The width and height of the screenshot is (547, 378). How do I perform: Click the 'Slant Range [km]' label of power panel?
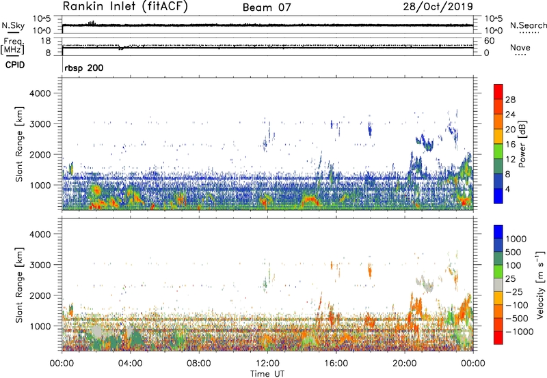19,144
